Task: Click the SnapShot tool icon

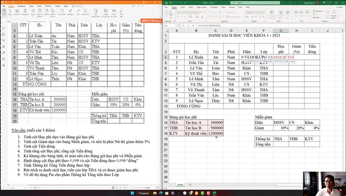Action: point(17,12)
